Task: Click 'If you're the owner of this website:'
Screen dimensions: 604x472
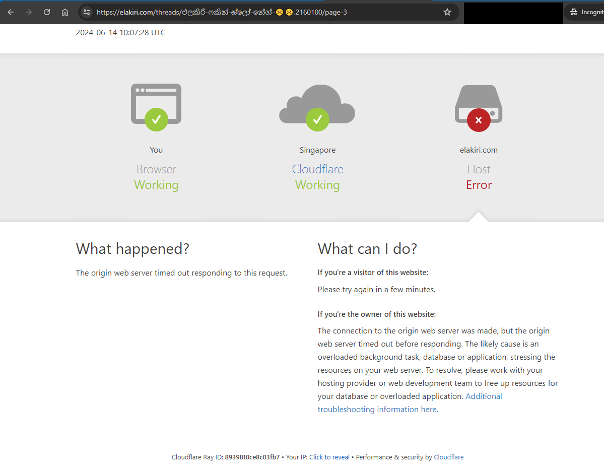Action: [377, 314]
